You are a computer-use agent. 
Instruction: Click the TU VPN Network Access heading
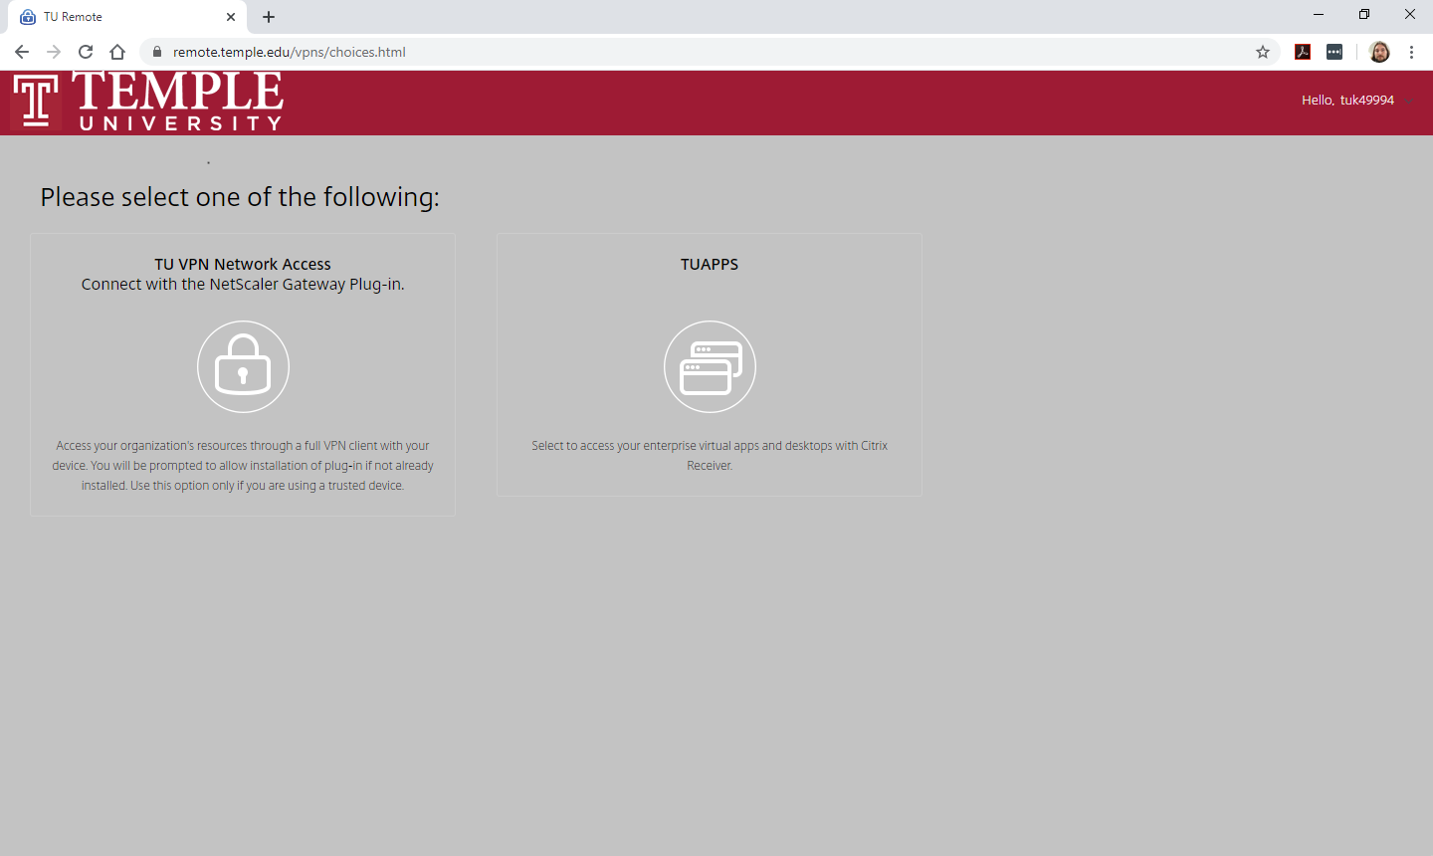click(x=243, y=264)
